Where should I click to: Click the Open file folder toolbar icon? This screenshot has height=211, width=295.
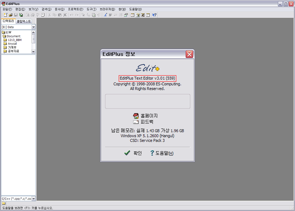[x=11, y=15]
